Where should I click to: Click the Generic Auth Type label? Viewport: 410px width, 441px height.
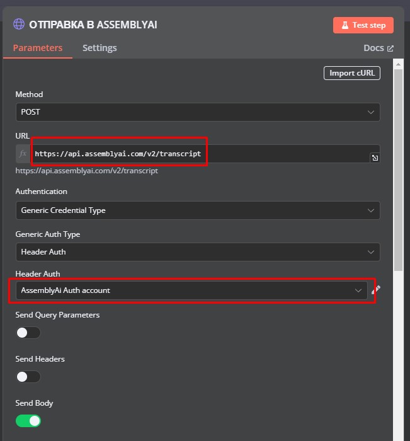48,234
